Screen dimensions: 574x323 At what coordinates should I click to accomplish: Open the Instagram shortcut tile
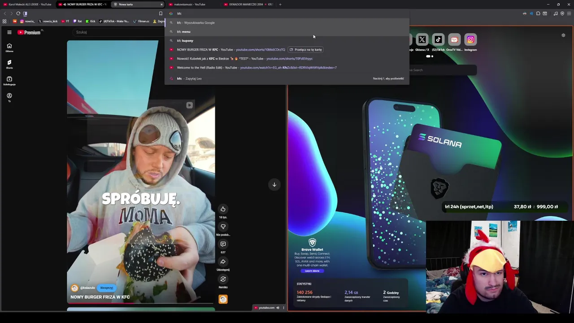[x=470, y=40]
